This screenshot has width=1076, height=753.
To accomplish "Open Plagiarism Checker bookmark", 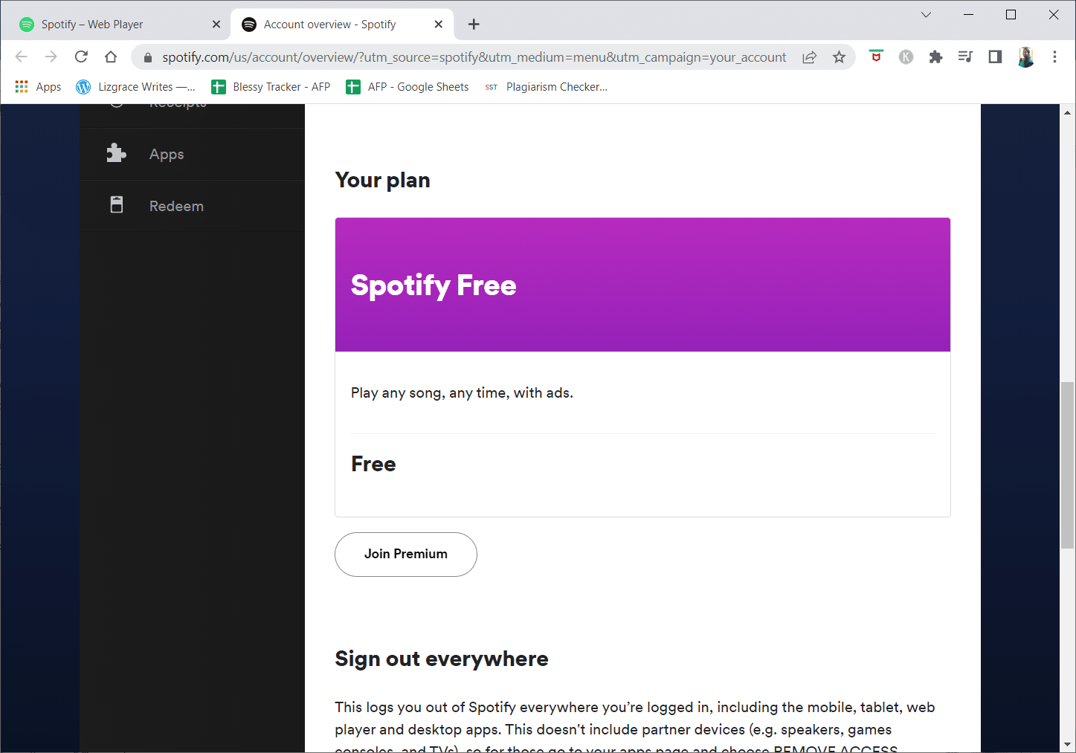I will pyautogui.click(x=546, y=87).
